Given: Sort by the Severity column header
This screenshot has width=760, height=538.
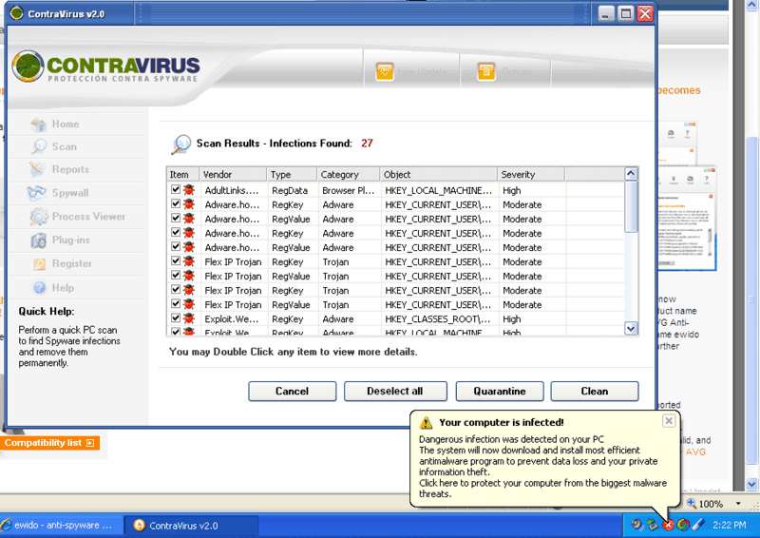Looking at the screenshot, I should point(531,174).
